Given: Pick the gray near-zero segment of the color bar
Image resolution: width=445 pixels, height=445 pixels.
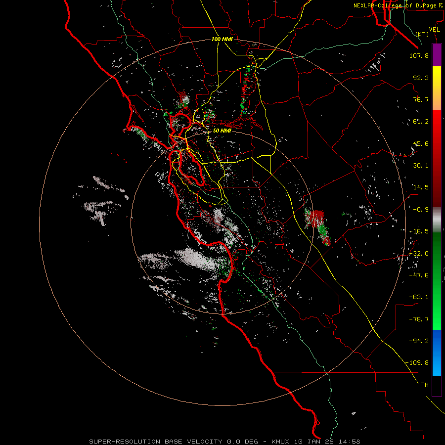Looking at the screenshot, I should (x=437, y=220).
